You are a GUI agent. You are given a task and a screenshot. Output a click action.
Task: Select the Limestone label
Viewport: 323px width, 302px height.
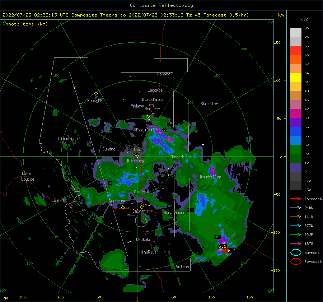68,139
